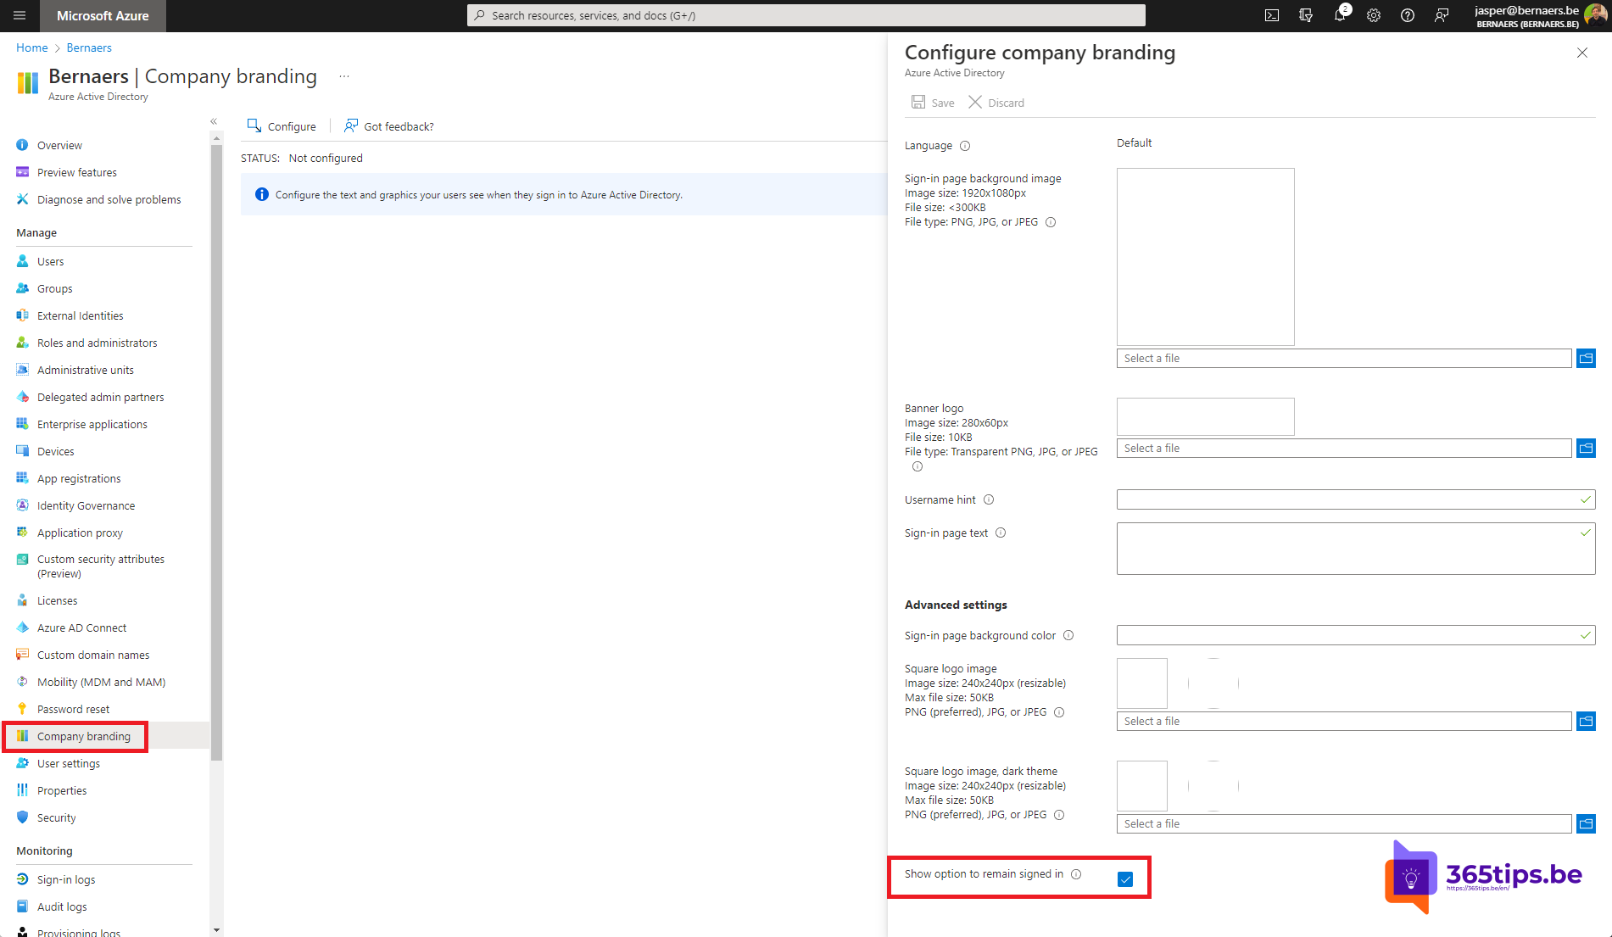Go to Home breadcrumb link
The height and width of the screenshot is (937, 1612).
coord(32,48)
